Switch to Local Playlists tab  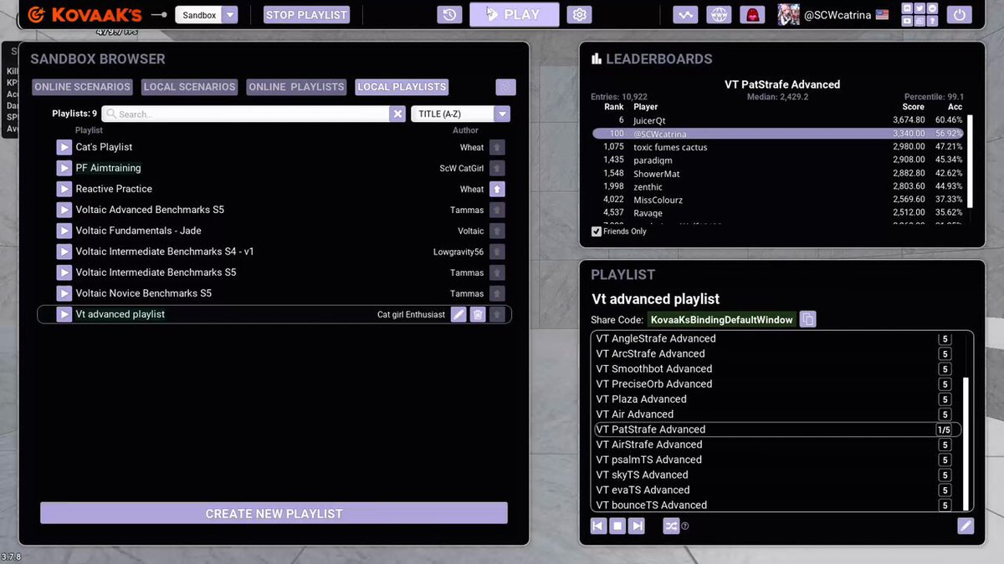tap(402, 87)
